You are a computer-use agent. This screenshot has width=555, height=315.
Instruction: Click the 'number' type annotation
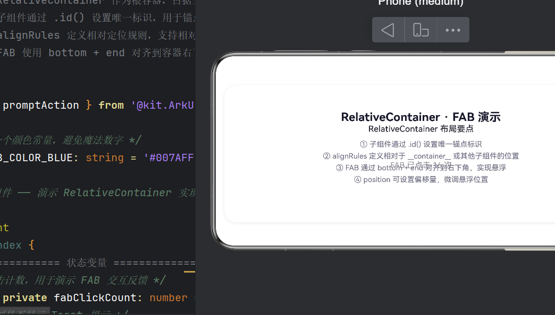point(169,297)
